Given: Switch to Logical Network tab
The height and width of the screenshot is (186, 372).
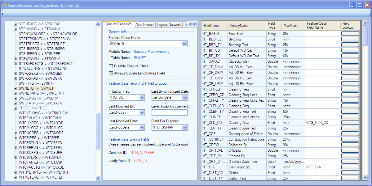Looking at the screenshot, I should (x=169, y=25).
